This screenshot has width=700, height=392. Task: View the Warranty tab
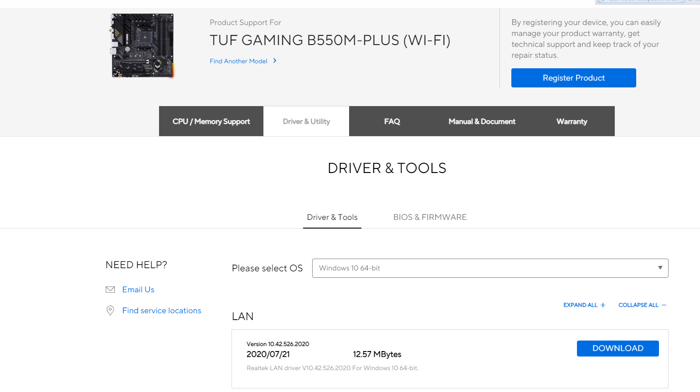(x=571, y=122)
